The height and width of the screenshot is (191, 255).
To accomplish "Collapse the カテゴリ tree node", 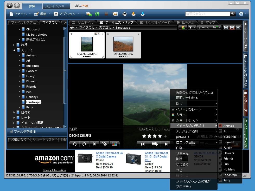I will click(x=14, y=50).
